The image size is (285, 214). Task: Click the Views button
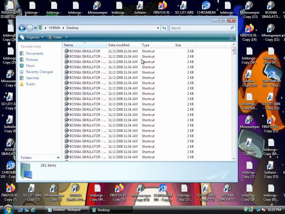point(55,37)
